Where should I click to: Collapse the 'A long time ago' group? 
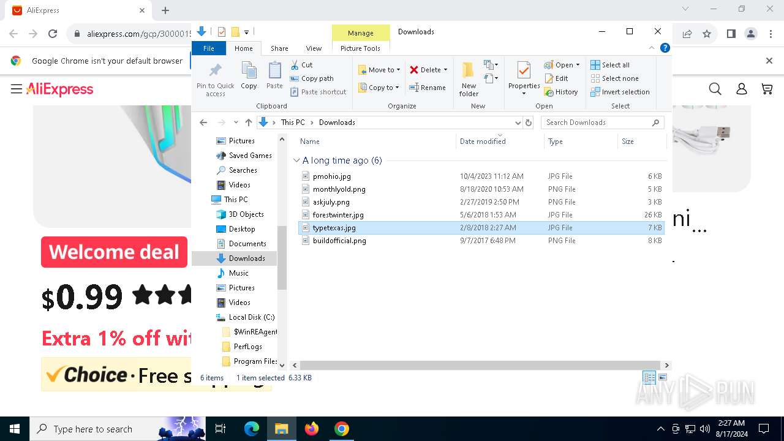296,160
